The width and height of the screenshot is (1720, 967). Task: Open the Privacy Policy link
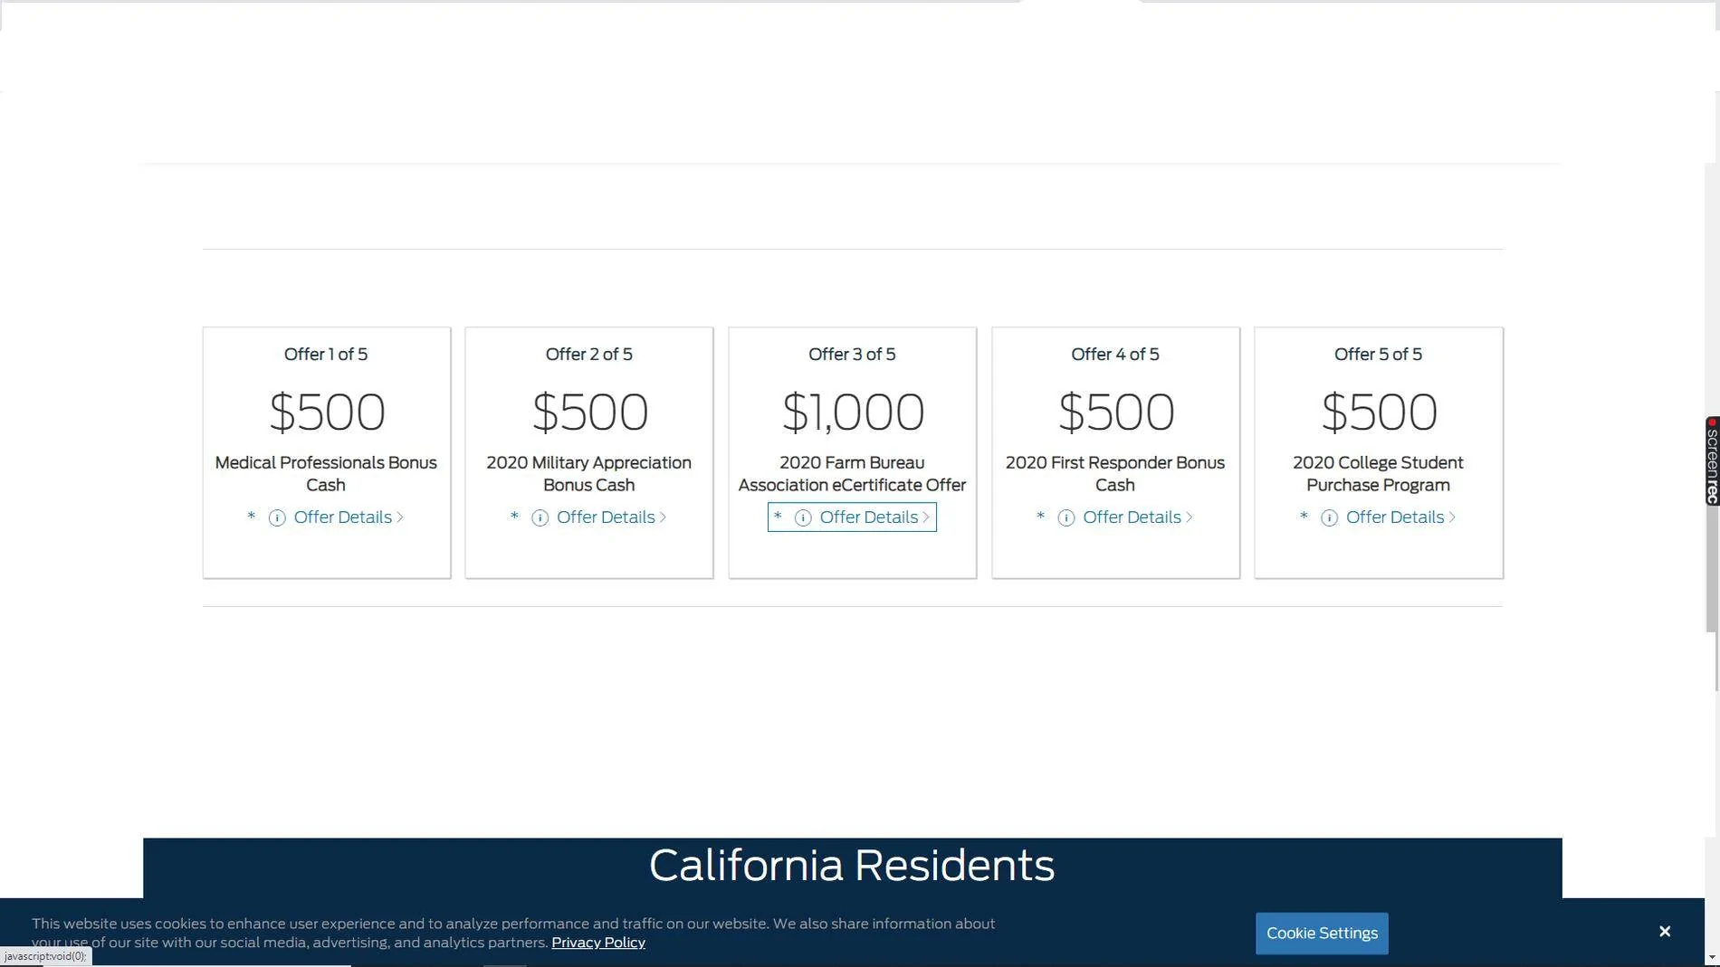[x=598, y=943]
